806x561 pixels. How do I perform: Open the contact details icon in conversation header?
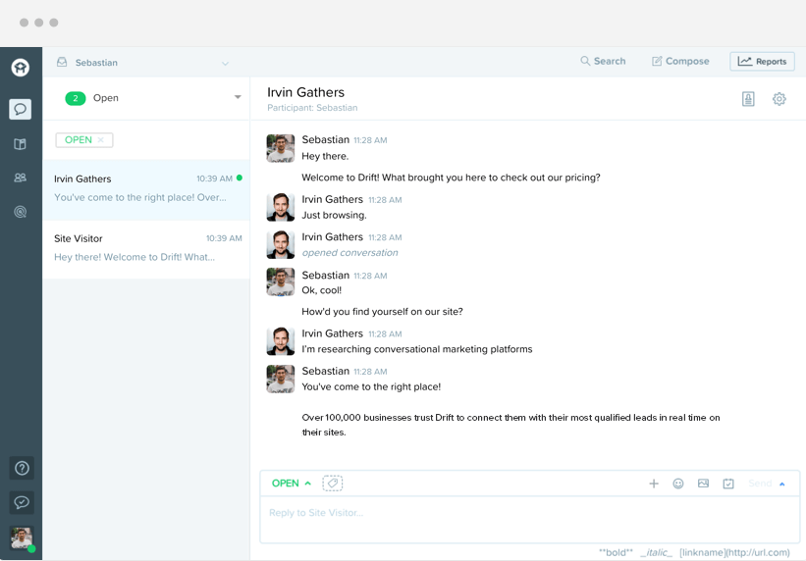pos(748,99)
